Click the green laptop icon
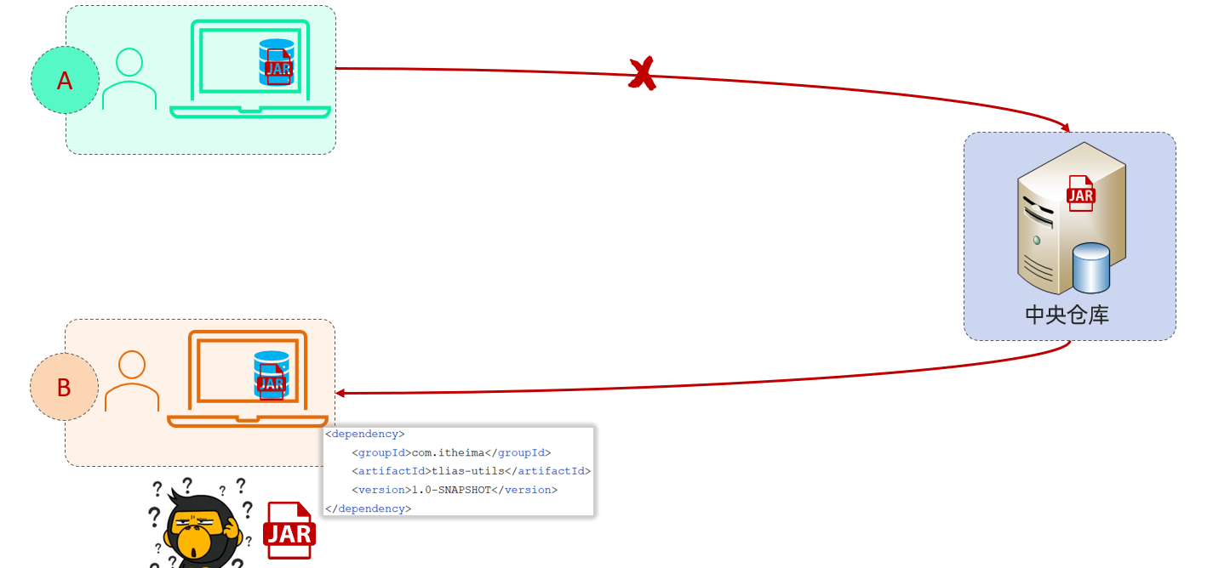Image resolution: width=1213 pixels, height=568 pixels. tap(249, 69)
